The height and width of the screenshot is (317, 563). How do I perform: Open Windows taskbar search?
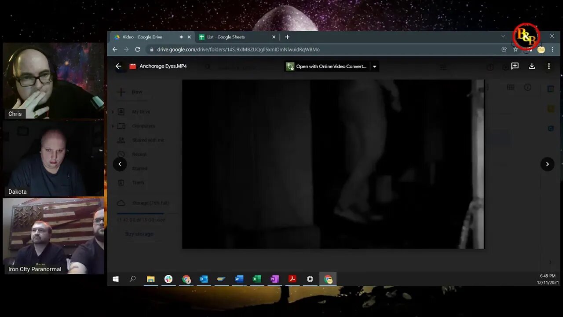point(133,279)
